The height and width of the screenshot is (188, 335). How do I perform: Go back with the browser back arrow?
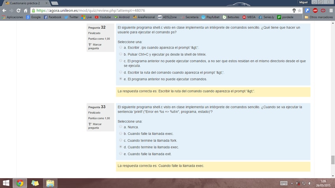[x=4, y=10]
